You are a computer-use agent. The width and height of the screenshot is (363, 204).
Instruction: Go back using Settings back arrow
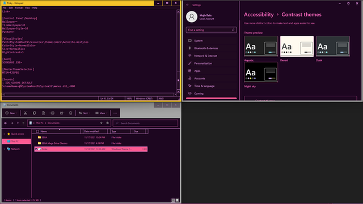tap(188, 5)
